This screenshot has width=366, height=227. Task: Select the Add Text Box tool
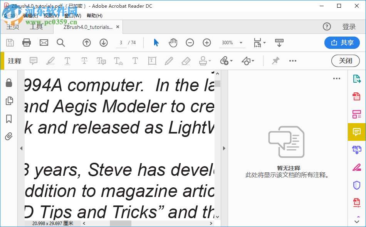(x=152, y=61)
